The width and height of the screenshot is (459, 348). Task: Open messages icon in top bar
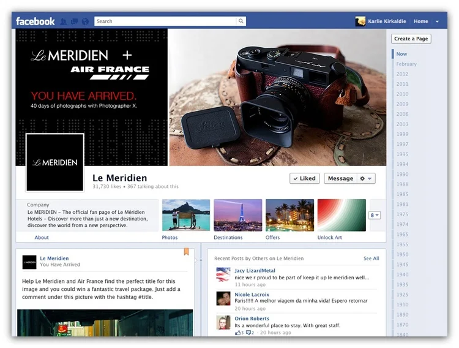(74, 21)
